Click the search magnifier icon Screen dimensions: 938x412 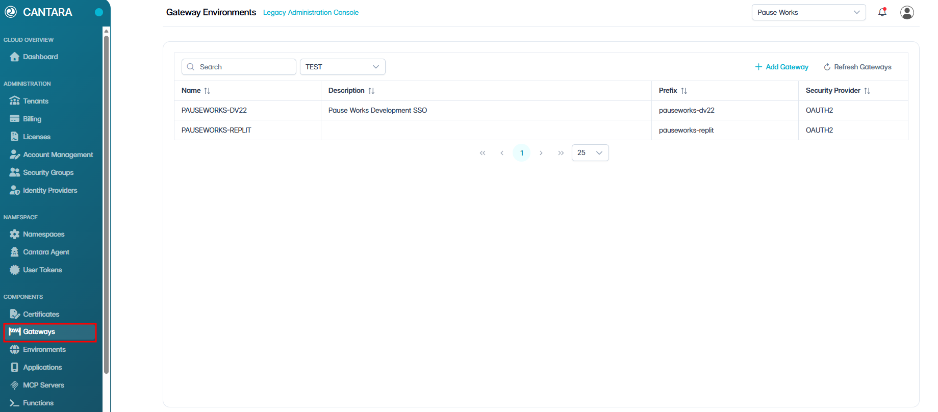[x=191, y=67]
